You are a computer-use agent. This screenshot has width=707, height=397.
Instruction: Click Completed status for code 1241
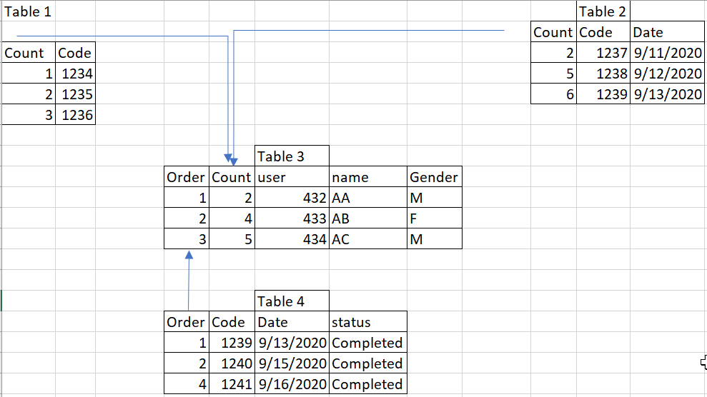click(x=368, y=384)
